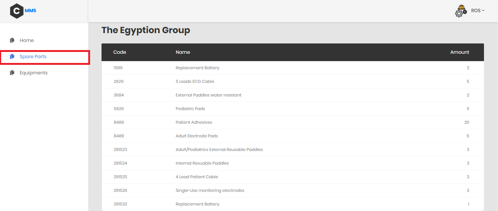Select code 1599 cell
Image resolution: width=498 pixels, height=211 pixels.
119,68
